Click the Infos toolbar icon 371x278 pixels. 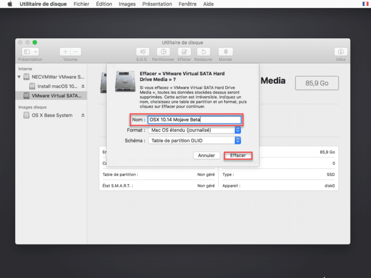341,51
